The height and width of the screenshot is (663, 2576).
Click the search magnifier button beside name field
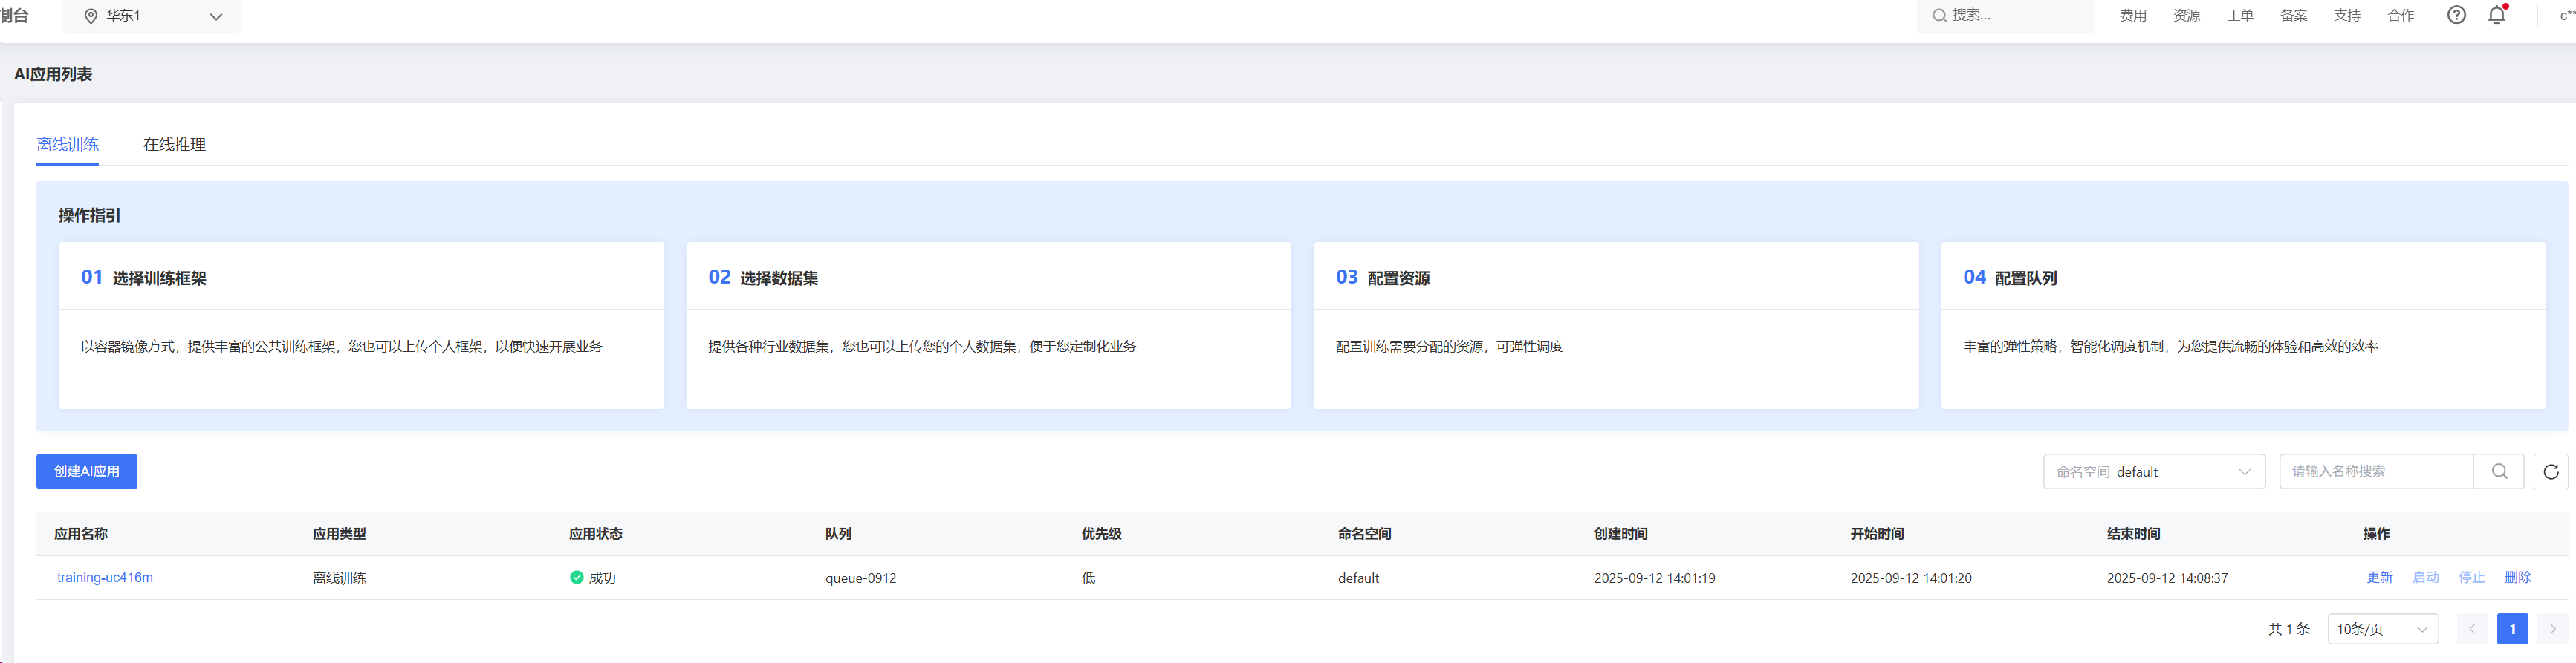[2499, 471]
